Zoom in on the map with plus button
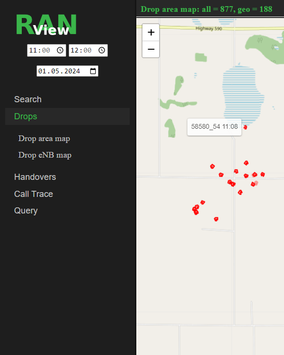Image resolution: width=284 pixels, height=355 pixels. tap(151, 33)
